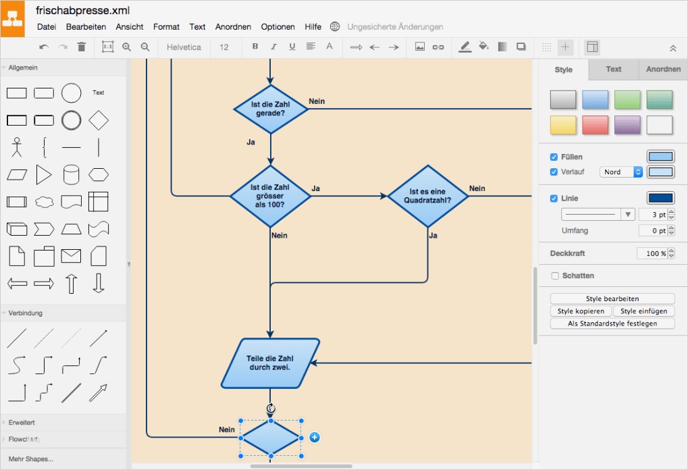688x470 pixels.
Task: Expand the Erweitert shapes section
Action: coord(22,423)
